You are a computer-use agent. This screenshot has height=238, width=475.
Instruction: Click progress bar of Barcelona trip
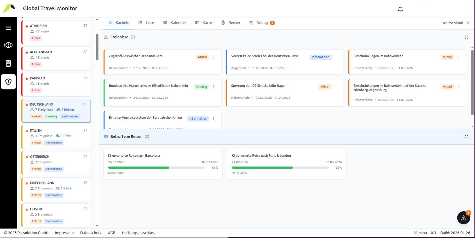pos(156,168)
